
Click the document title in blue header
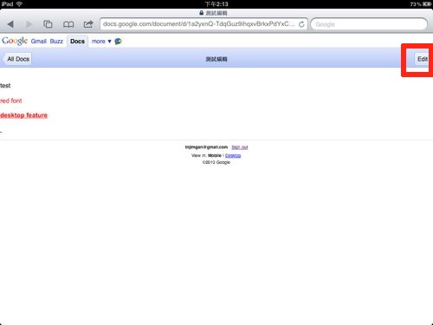click(x=216, y=59)
